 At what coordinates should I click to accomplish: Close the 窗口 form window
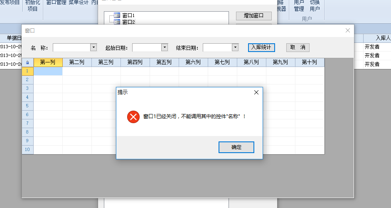[x=348, y=30]
